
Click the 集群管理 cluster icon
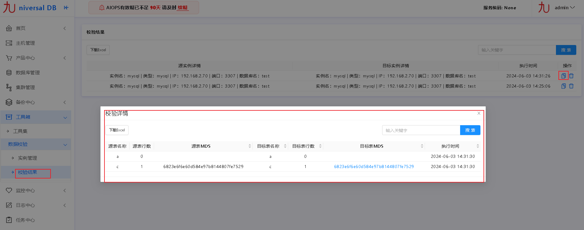coord(9,88)
